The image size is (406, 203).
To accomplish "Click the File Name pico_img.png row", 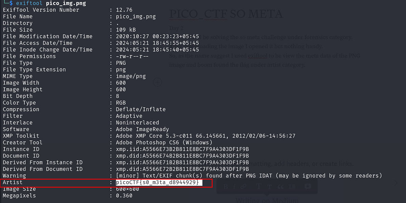I will click(x=68, y=16).
